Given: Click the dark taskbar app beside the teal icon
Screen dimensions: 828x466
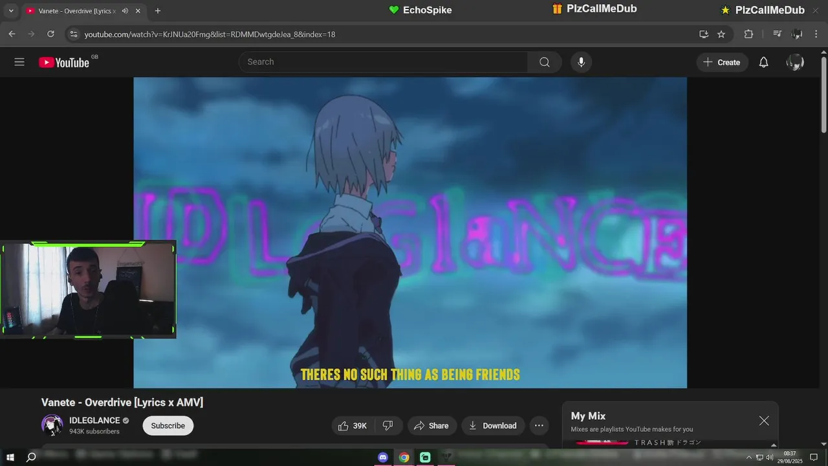Looking at the screenshot, I should [x=446, y=458].
